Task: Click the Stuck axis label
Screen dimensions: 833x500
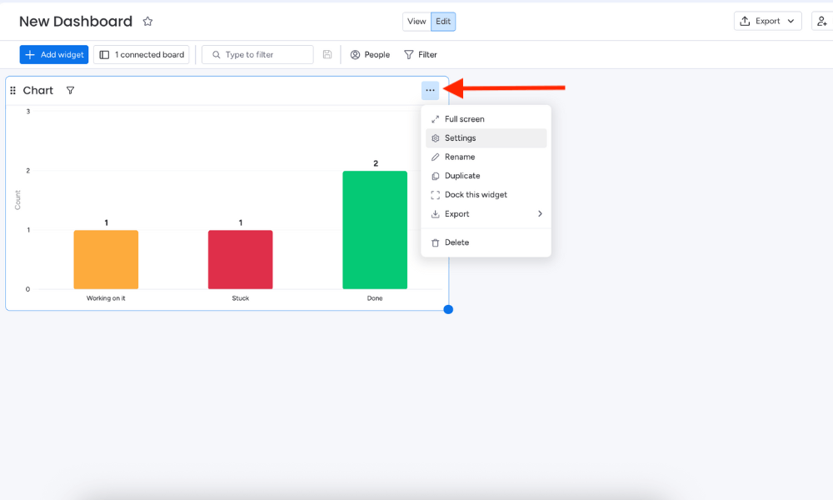Action: [x=240, y=298]
